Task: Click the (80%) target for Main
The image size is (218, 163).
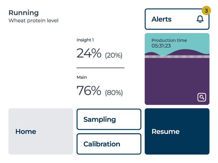Action: (x=114, y=93)
